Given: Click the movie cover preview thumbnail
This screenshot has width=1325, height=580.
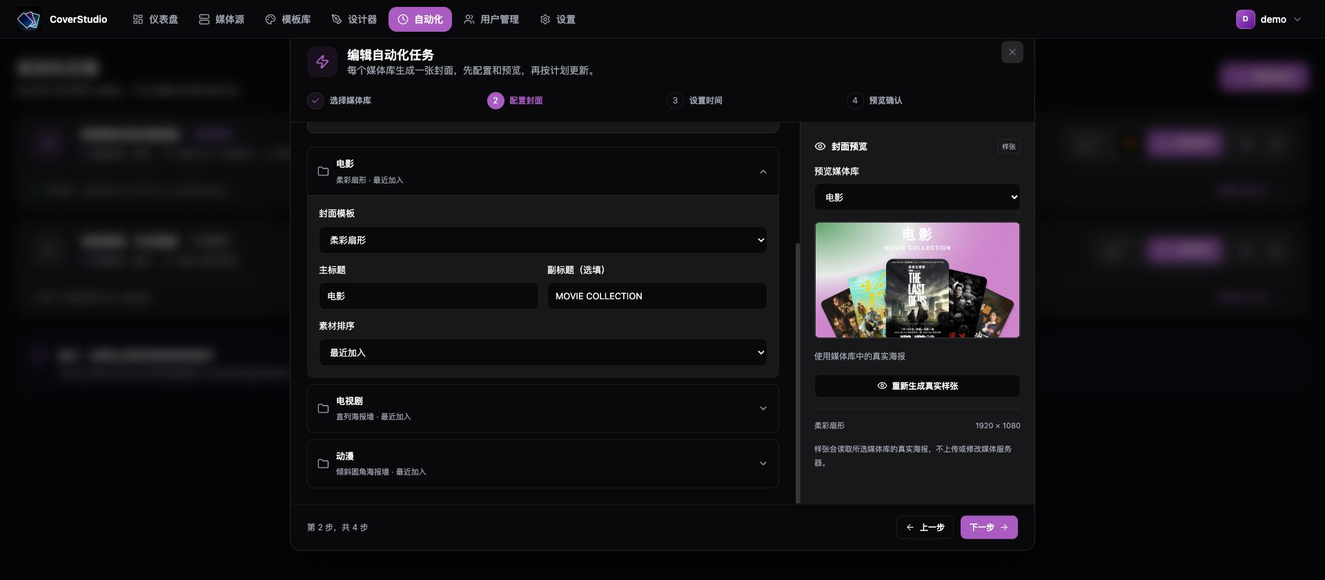Looking at the screenshot, I should tap(917, 280).
